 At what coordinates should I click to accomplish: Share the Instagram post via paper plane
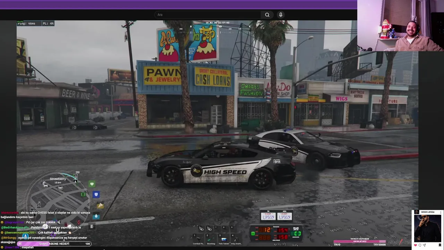pos(424,245)
